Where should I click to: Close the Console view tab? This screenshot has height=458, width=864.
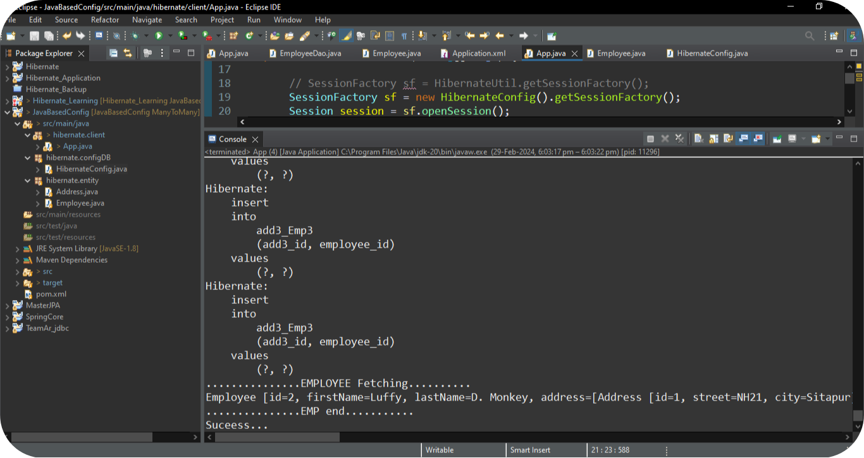click(255, 140)
